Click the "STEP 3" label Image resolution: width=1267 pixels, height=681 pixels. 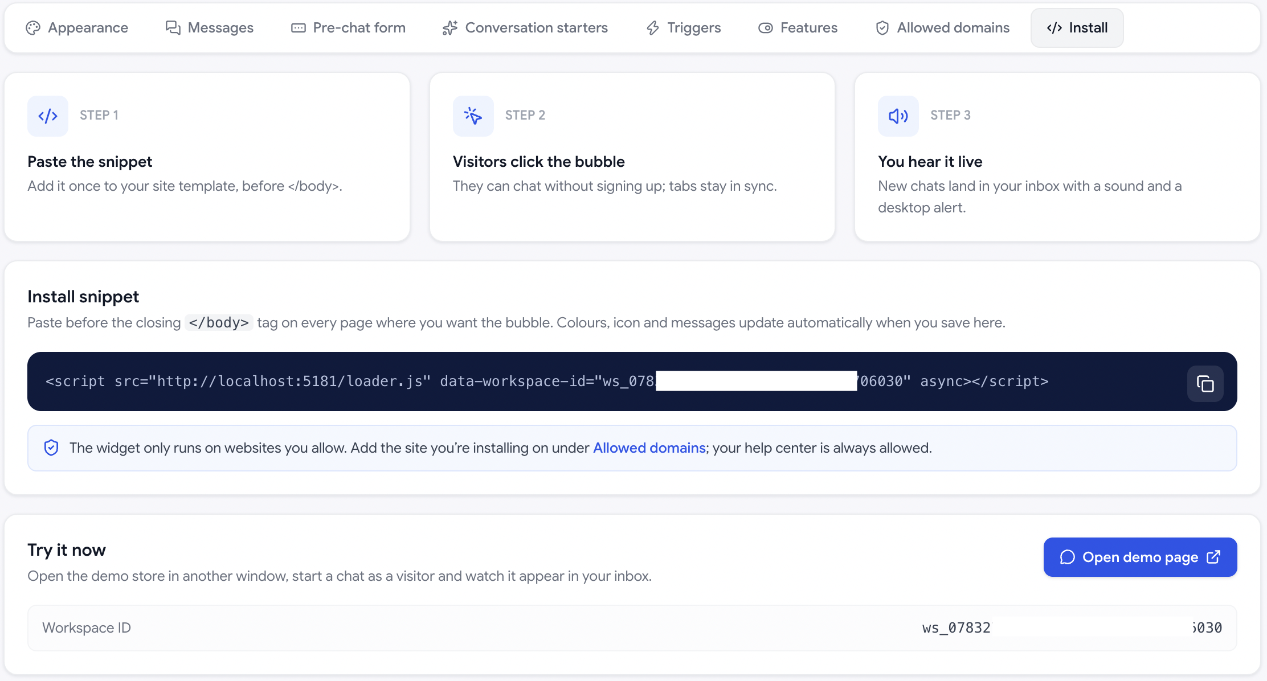(950, 115)
